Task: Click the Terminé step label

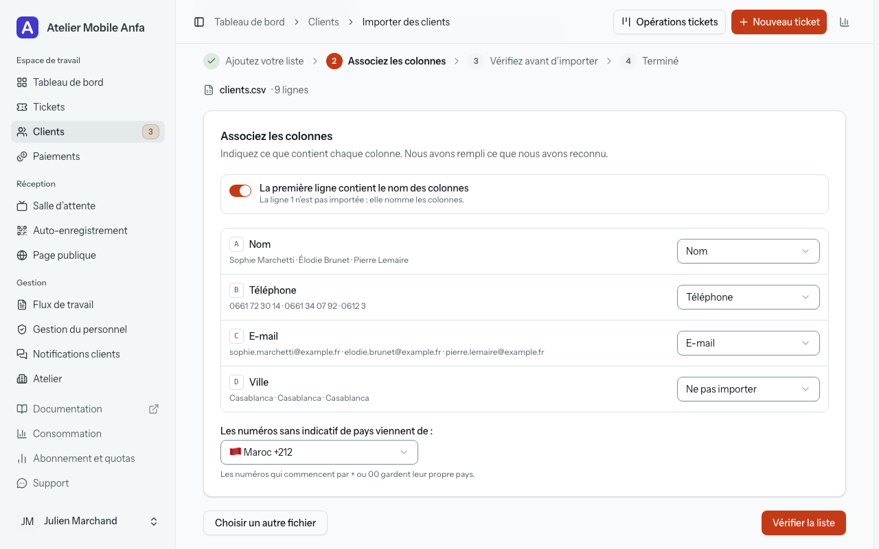Action: pyautogui.click(x=661, y=61)
